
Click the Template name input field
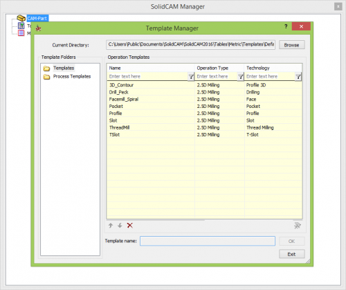point(208,241)
